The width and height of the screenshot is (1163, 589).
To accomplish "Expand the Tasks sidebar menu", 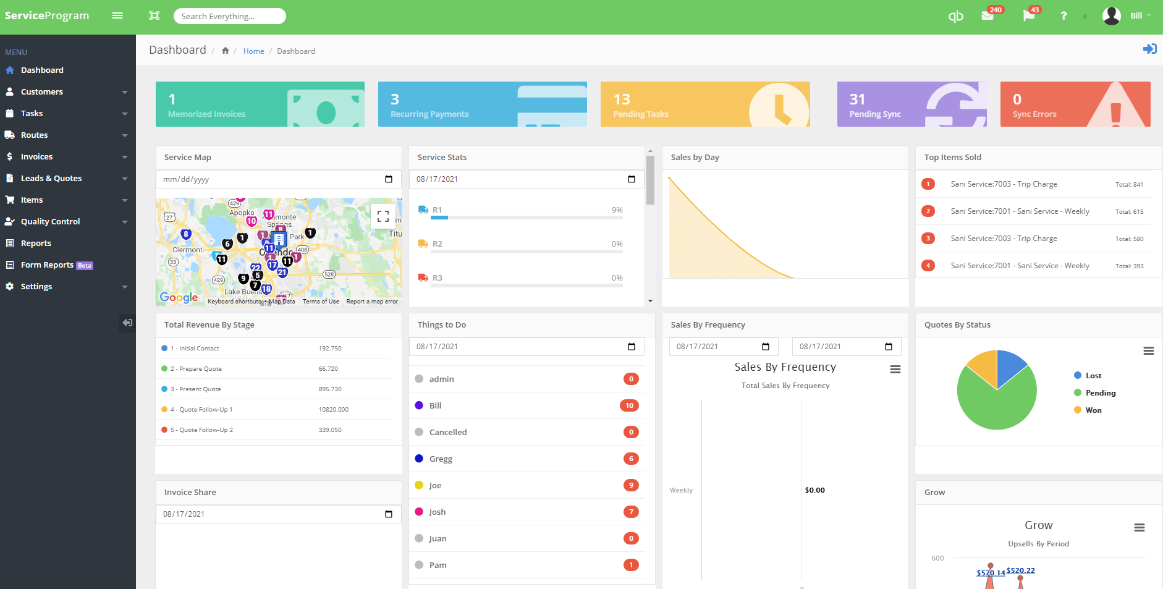I will pyautogui.click(x=68, y=114).
